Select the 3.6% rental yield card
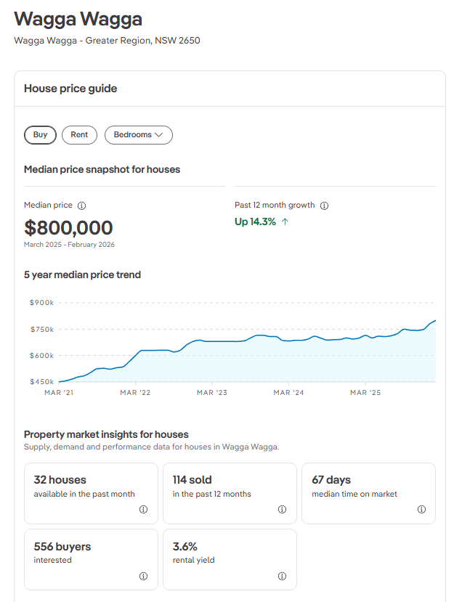This screenshot has width=462, height=602. point(230,559)
